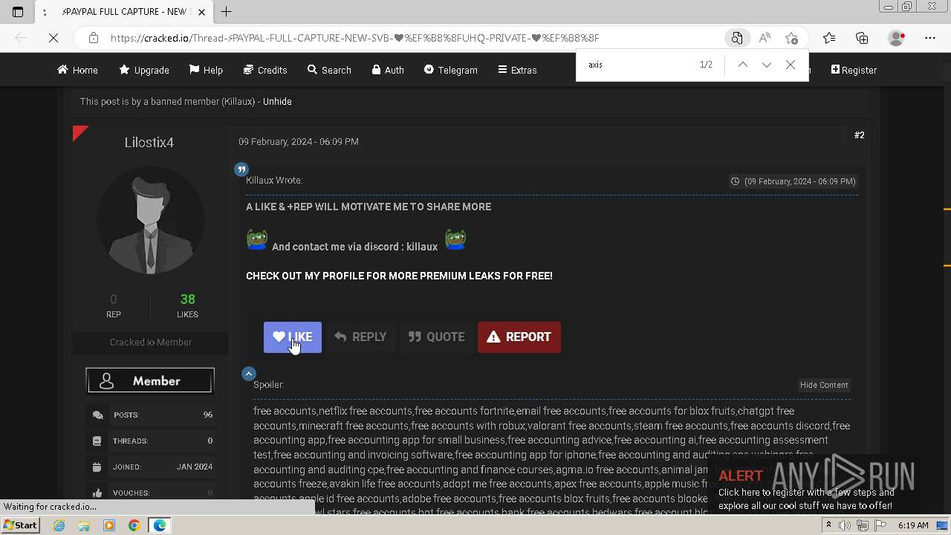
Task: Open the Telegram navbar link
Action: [x=451, y=70]
